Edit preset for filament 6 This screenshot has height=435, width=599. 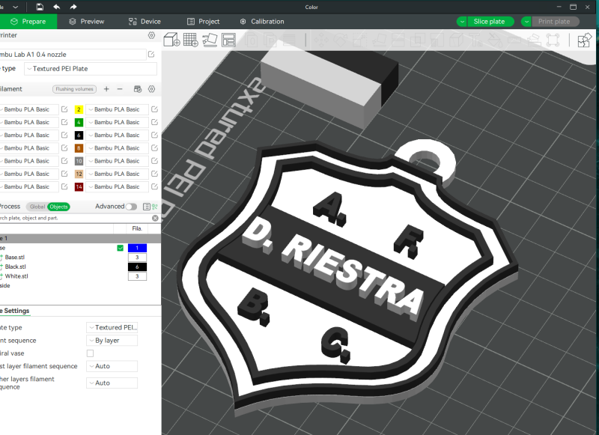(154, 135)
